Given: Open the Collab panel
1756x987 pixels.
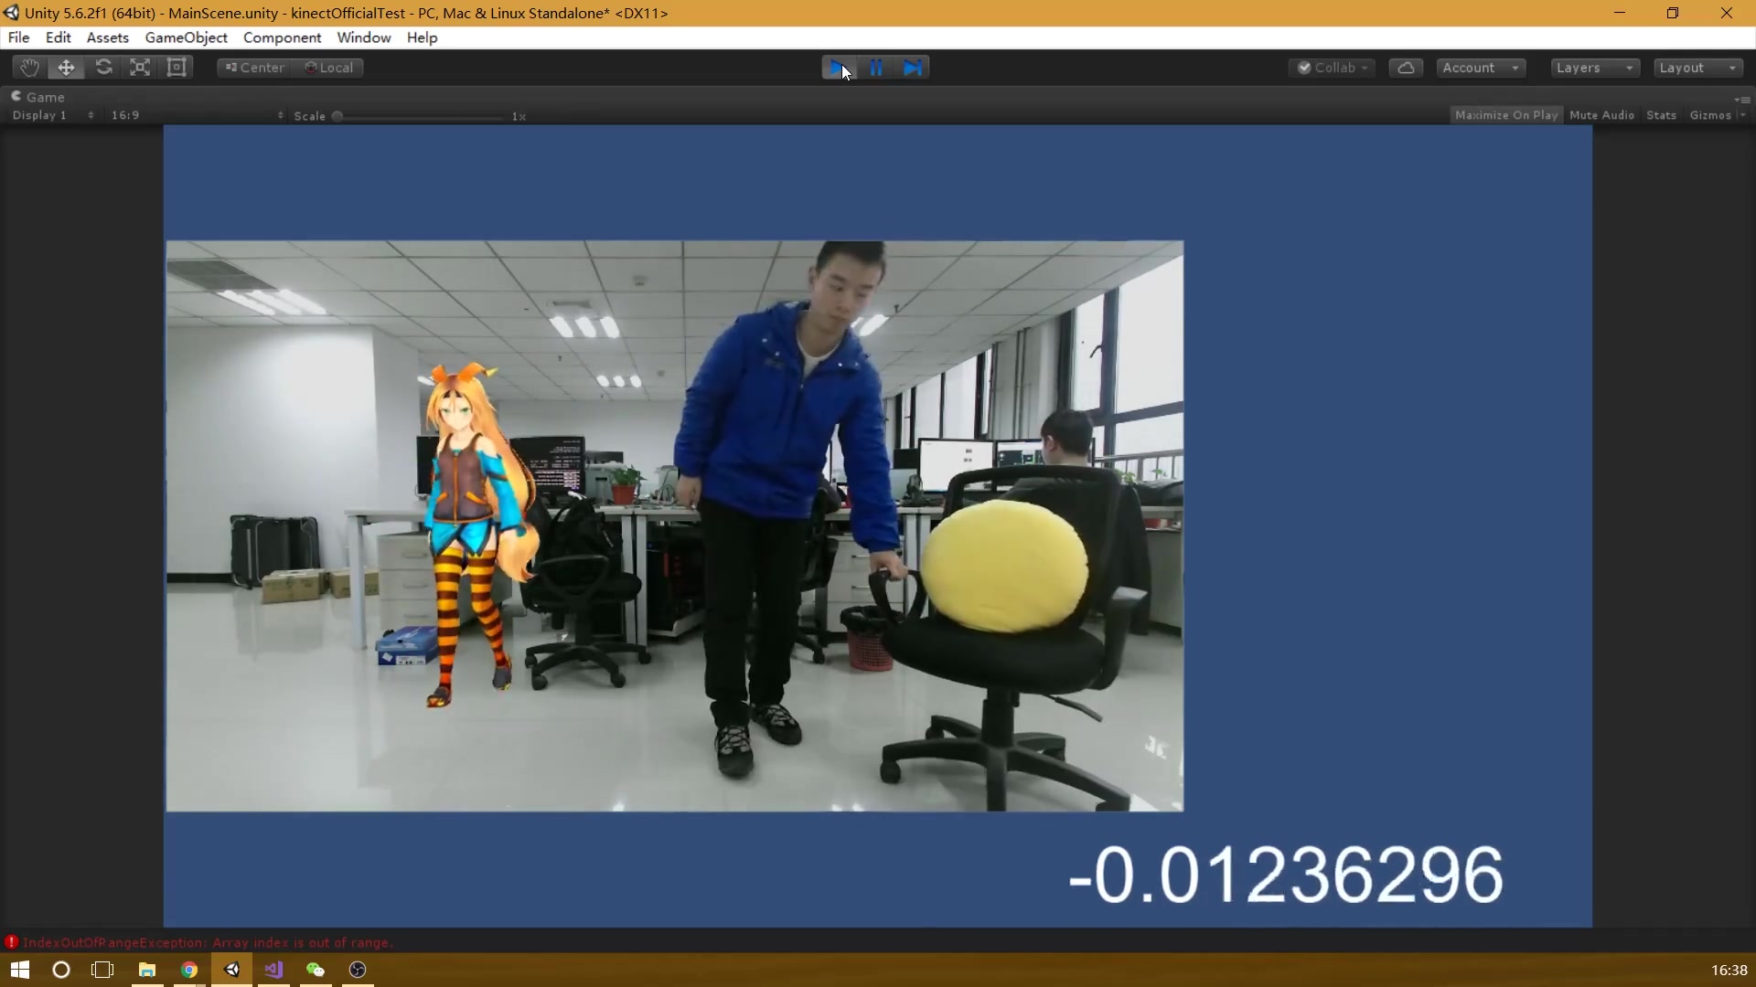Looking at the screenshot, I should pos(1332,67).
